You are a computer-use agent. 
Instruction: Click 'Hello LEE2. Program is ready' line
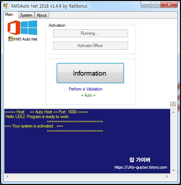point(38,117)
